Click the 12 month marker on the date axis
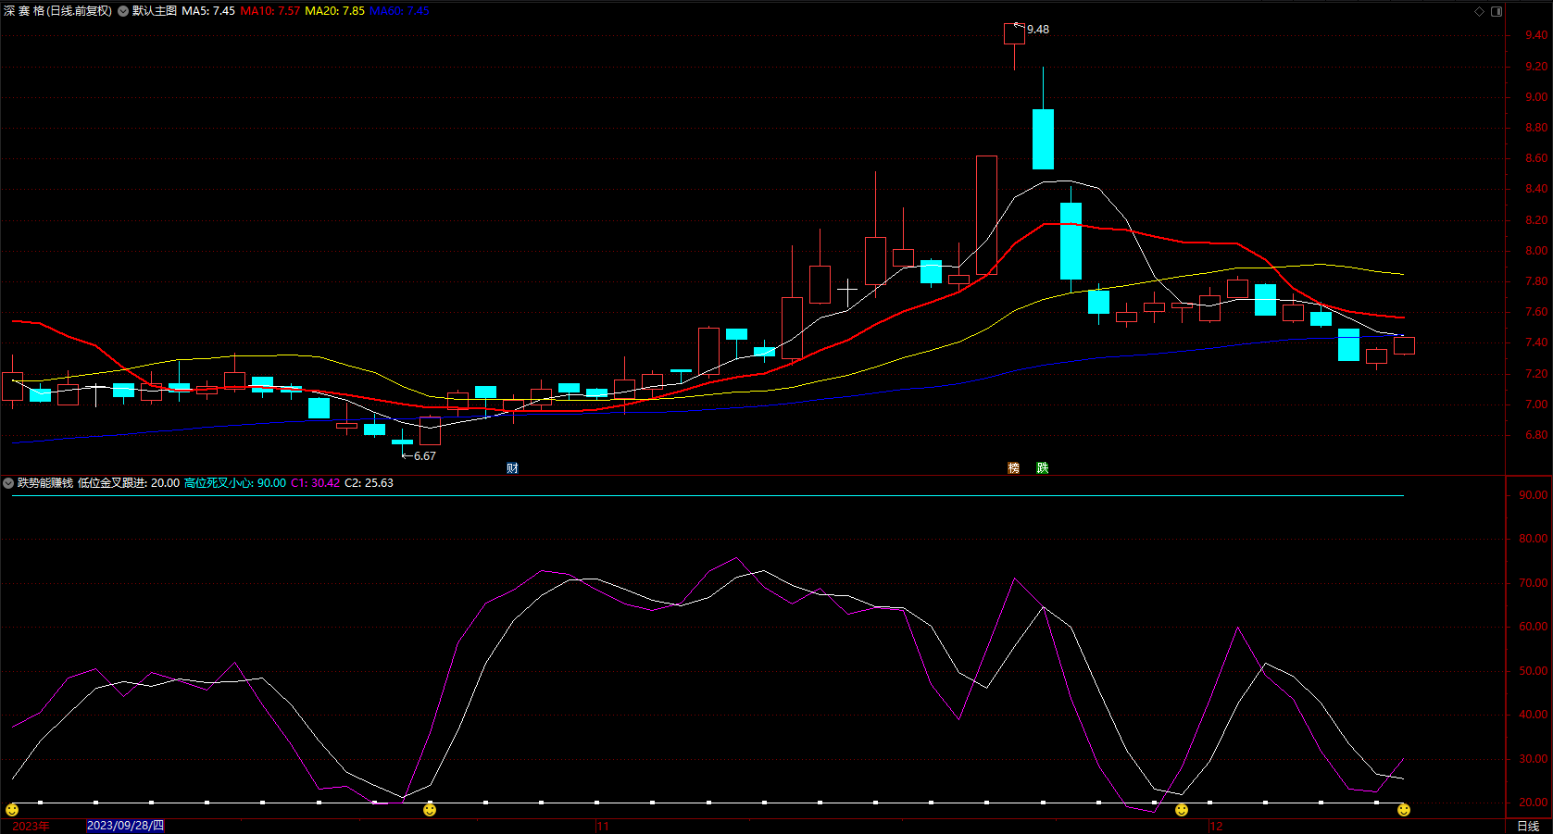Screen dimensions: 1553x834 [x=1216, y=826]
